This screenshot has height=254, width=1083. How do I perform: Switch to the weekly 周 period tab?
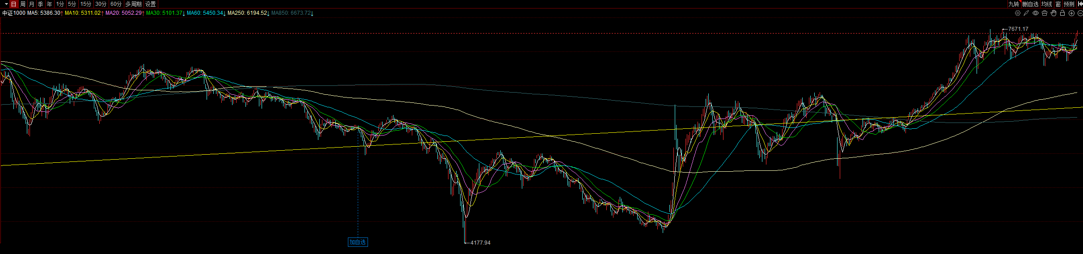(x=23, y=4)
